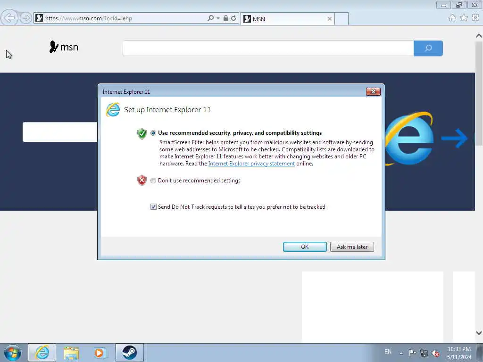Open the clock showing 10:33 PM
This screenshot has width=483, height=362.
[459, 353]
